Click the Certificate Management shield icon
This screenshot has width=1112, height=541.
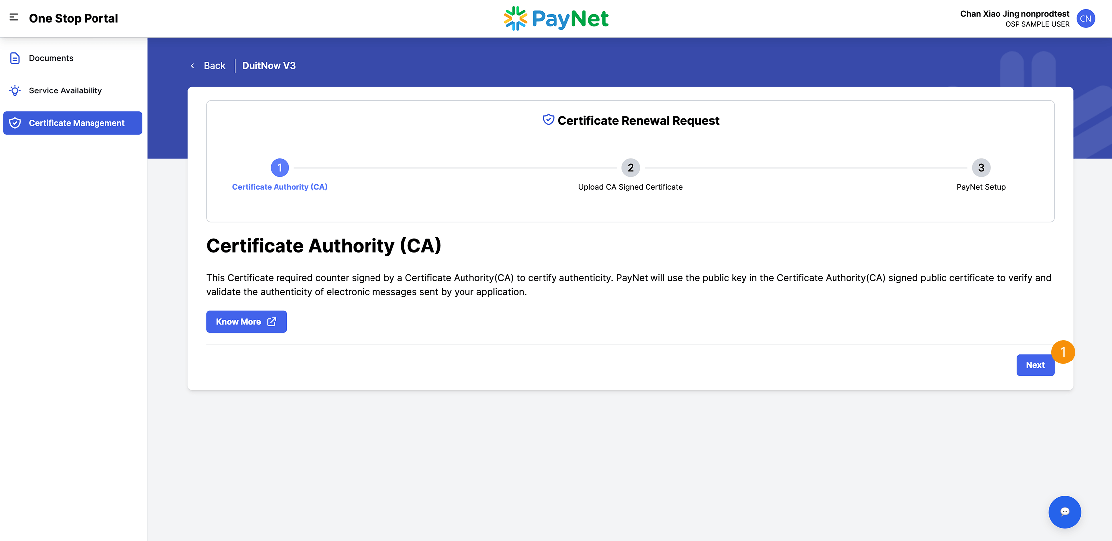click(15, 123)
